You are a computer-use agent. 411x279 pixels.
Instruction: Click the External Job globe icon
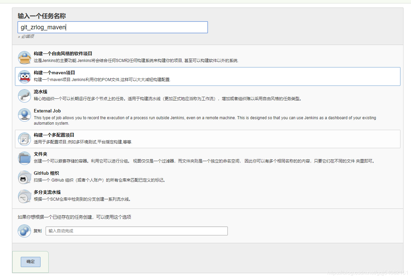pos(25,115)
